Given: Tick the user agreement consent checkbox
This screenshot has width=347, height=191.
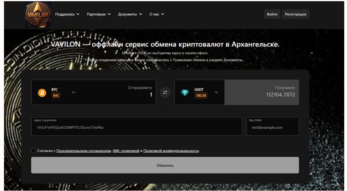Looking at the screenshot, I should 33,150.
